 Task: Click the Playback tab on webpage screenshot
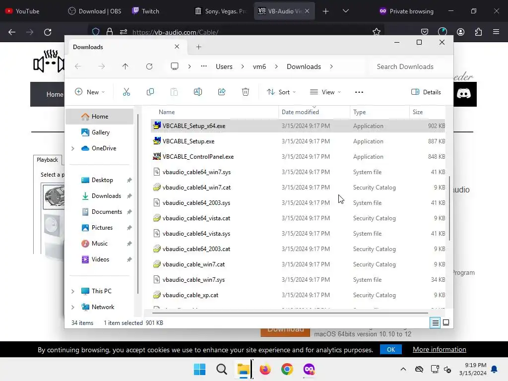(x=47, y=160)
